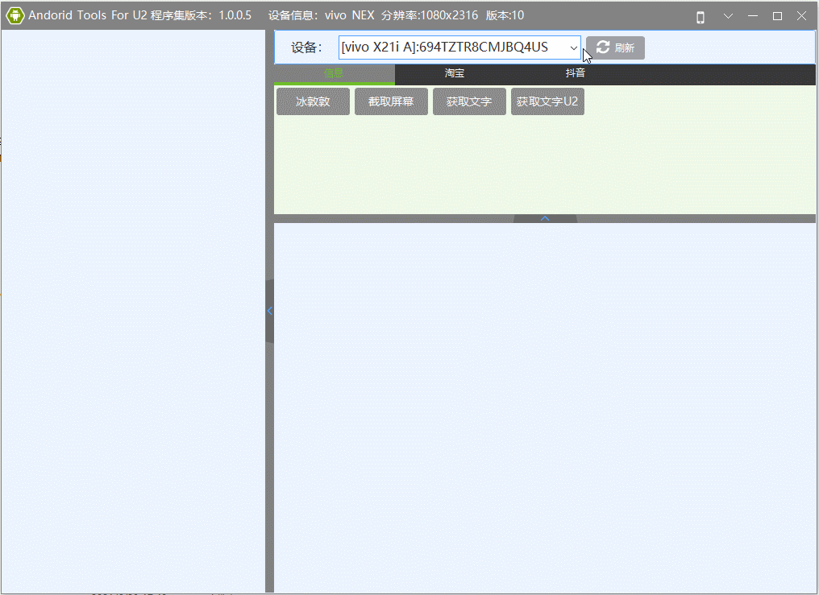Click the 设备: label
Screen dimensions: 819x595
coord(306,48)
